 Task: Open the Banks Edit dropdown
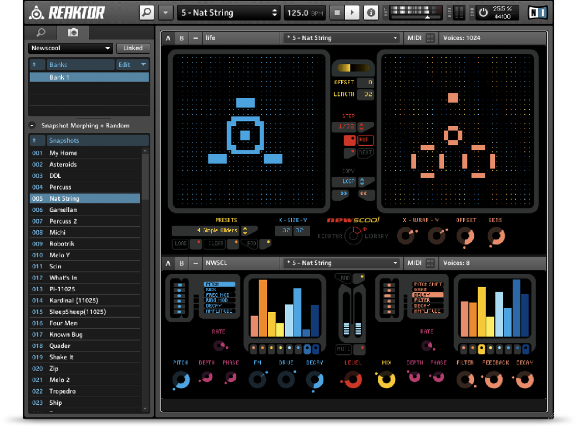click(132, 65)
